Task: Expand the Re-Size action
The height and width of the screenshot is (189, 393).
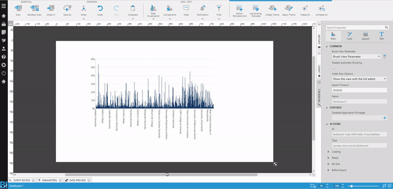Action: (x=329, y=164)
